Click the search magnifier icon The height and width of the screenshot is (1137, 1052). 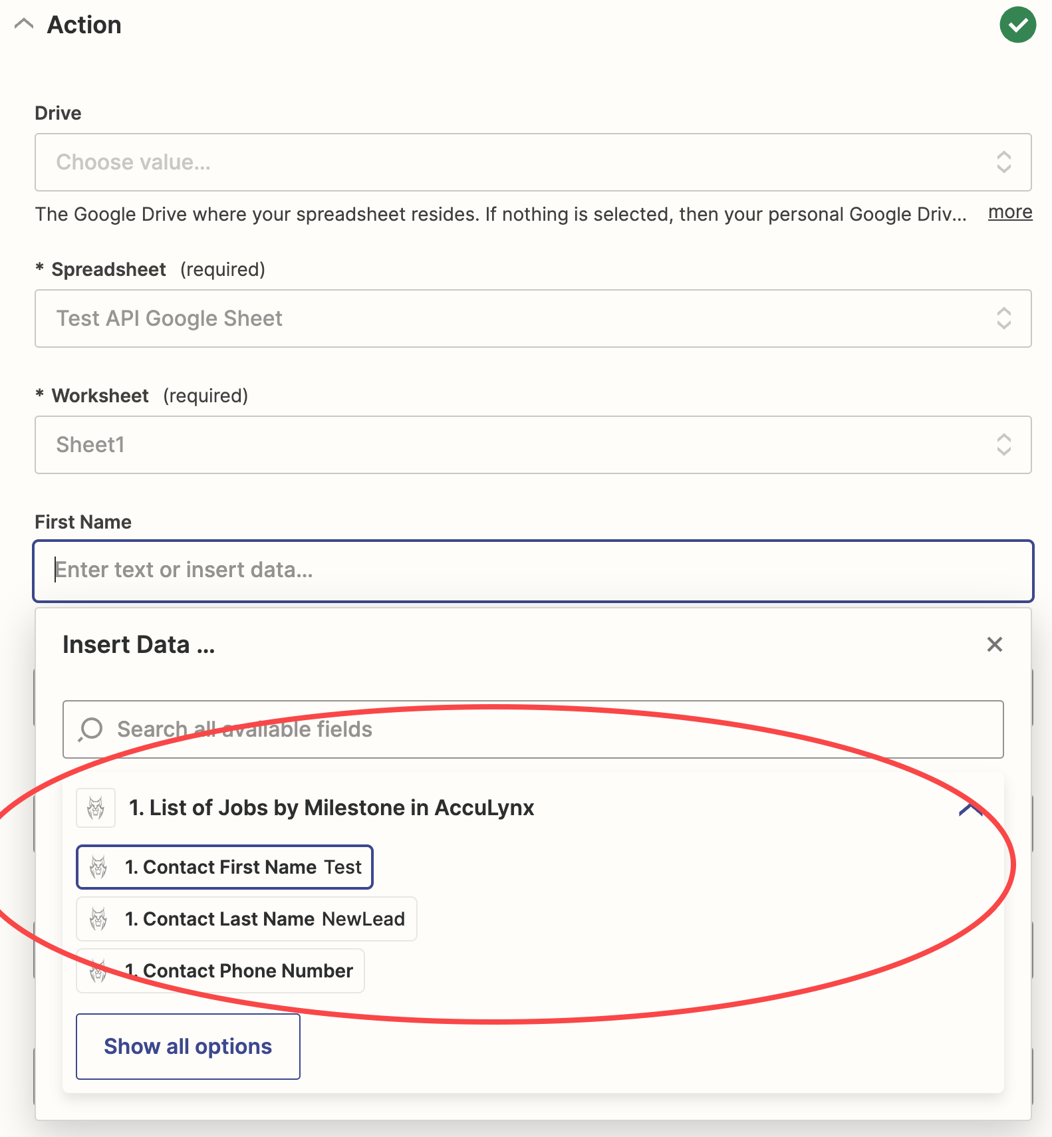pos(90,729)
